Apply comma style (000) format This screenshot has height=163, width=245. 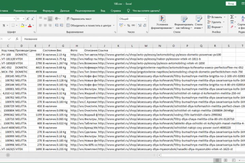(133, 25)
